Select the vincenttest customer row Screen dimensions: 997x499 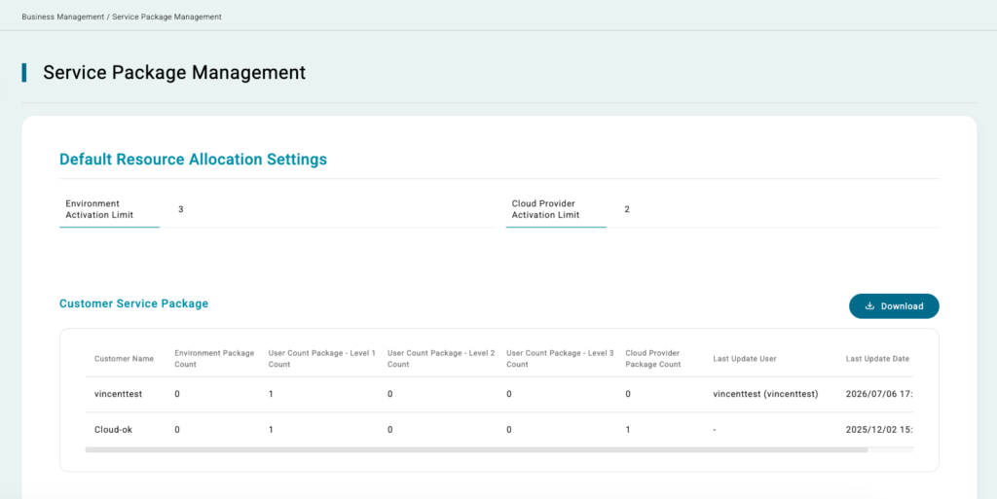pos(499,394)
